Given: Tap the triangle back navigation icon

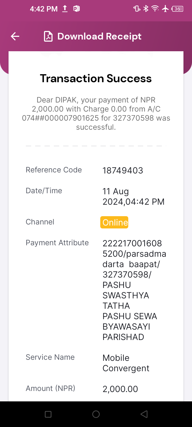Looking at the screenshot, I should pos(144,414).
